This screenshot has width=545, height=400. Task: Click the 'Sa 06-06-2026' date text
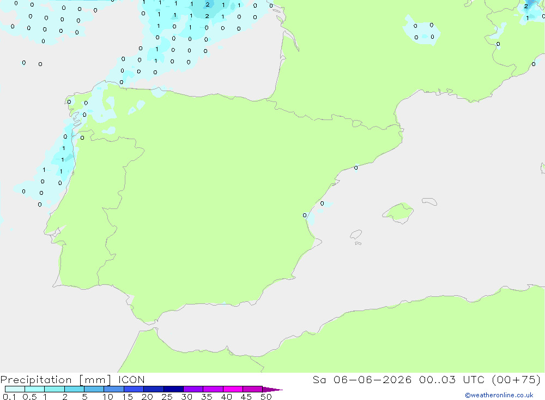pos(362,379)
